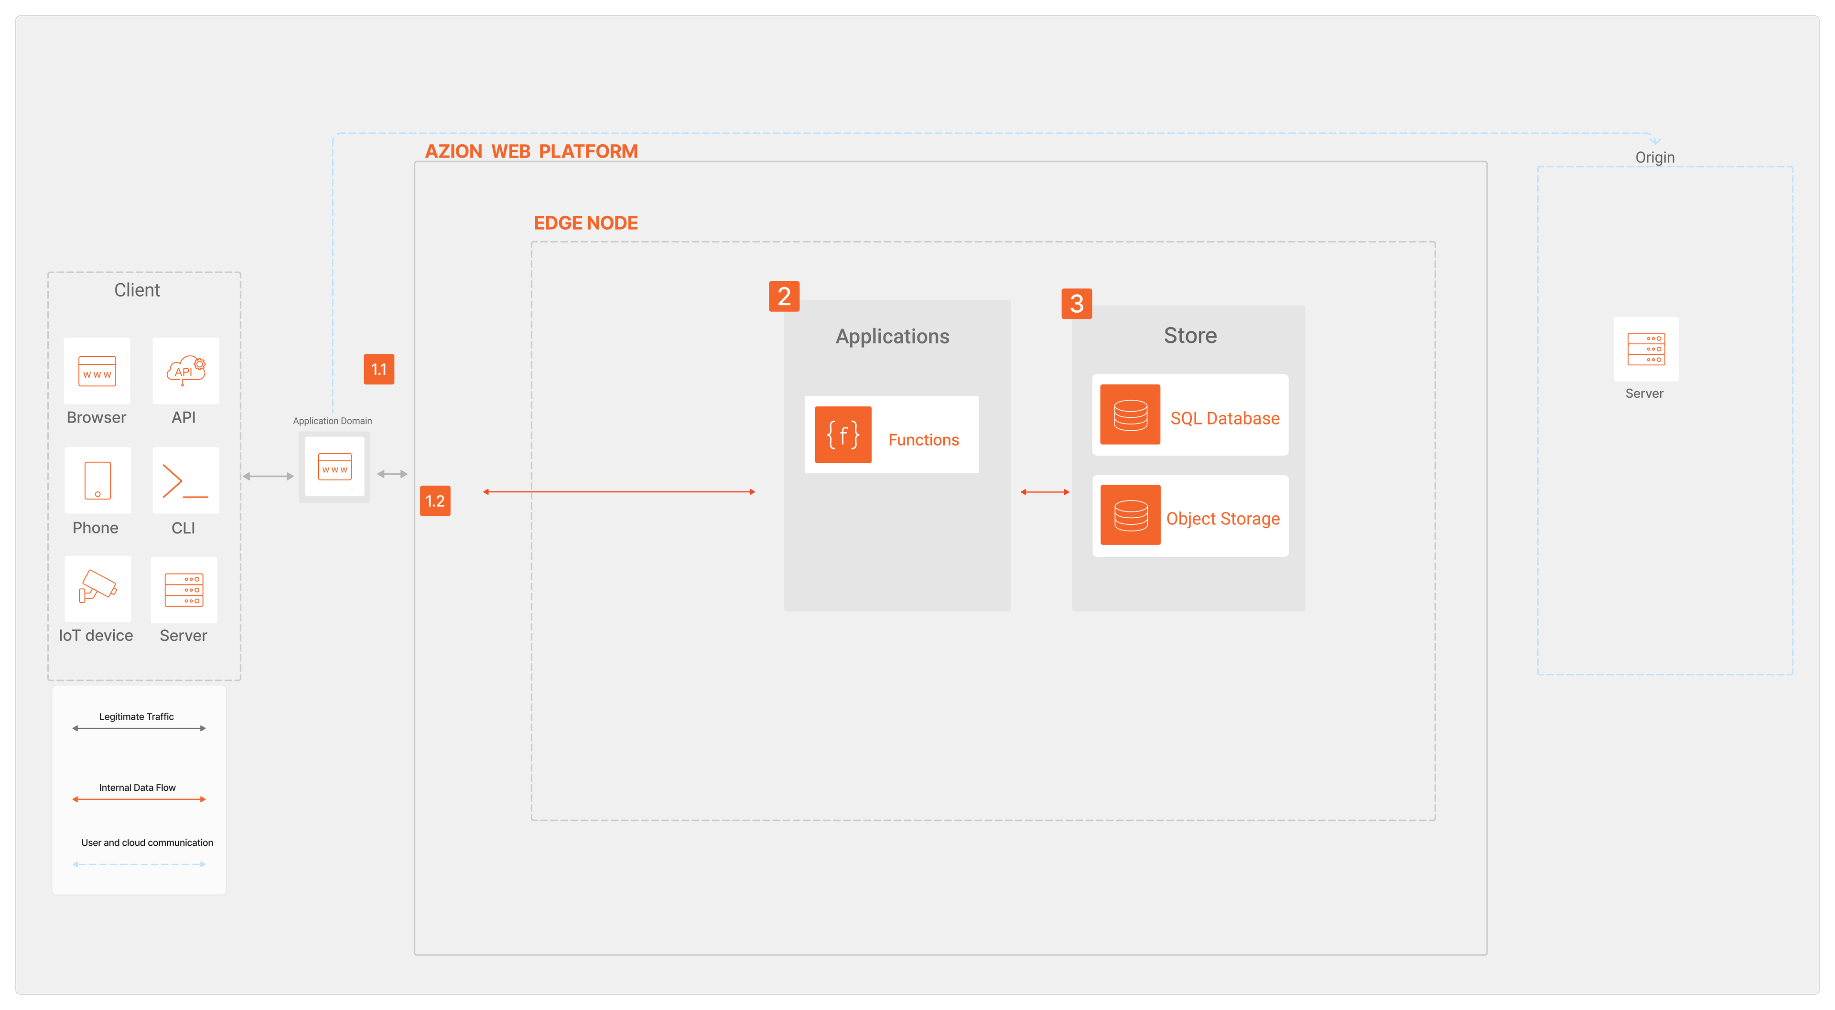Click the Origin Server icon

(x=1645, y=349)
